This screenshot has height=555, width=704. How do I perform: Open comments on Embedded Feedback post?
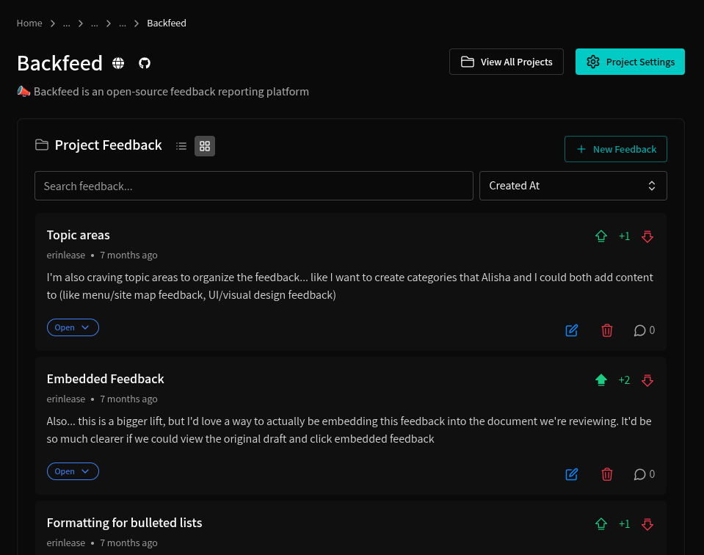pyautogui.click(x=644, y=474)
